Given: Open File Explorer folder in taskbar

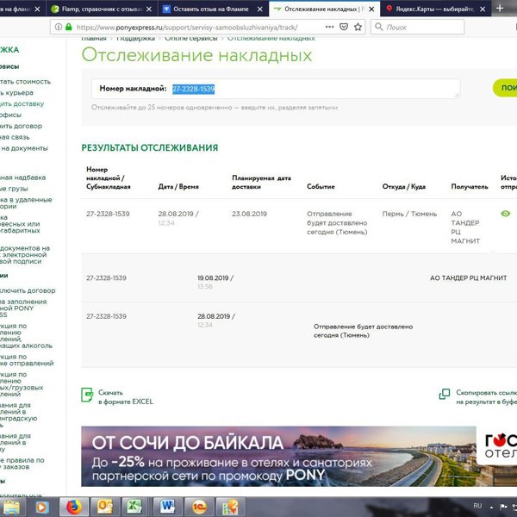Looking at the screenshot, I should [x=12, y=508].
